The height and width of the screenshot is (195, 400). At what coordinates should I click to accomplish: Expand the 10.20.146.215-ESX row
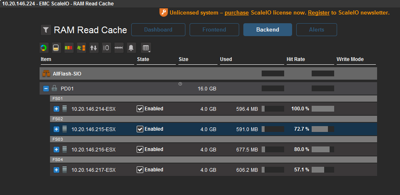[x=56, y=129]
